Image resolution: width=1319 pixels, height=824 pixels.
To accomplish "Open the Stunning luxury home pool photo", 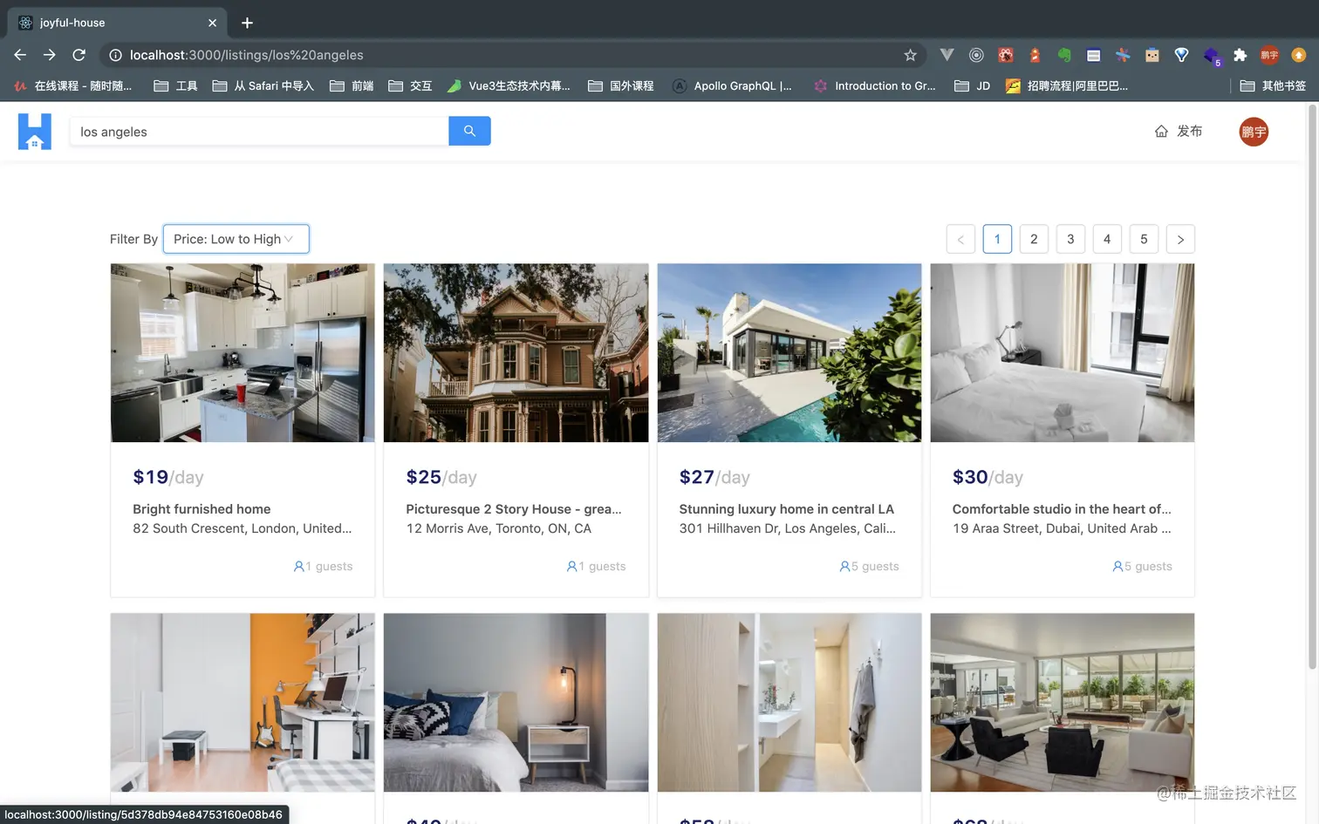I will [x=789, y=353].
